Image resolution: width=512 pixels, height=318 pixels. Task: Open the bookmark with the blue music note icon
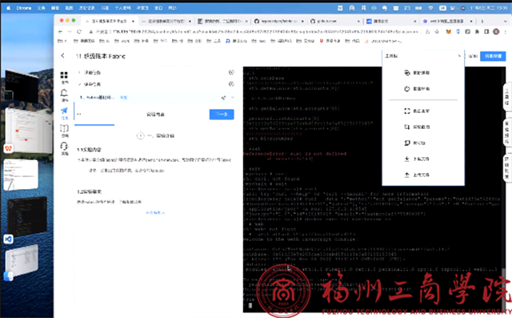click(236, 41)
